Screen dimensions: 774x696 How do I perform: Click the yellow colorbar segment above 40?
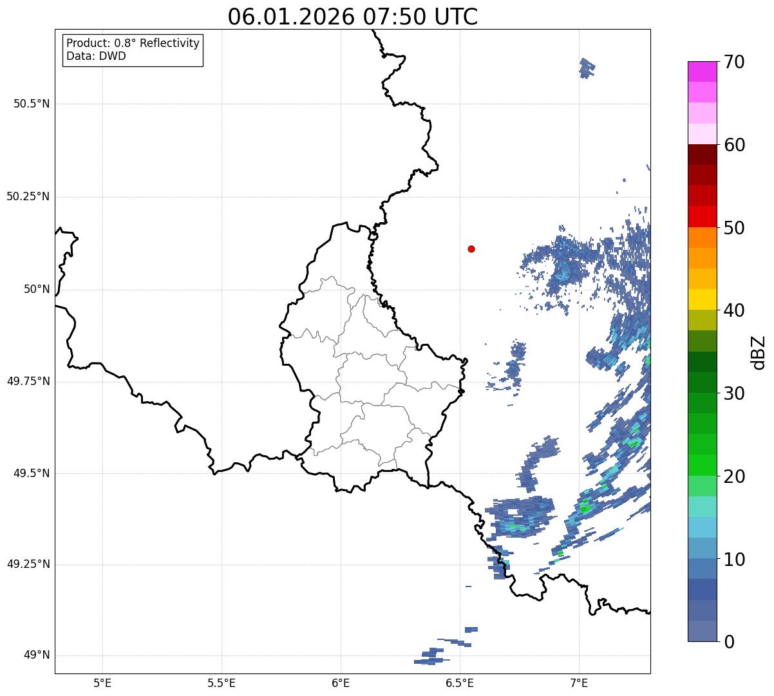coord(702,300)
